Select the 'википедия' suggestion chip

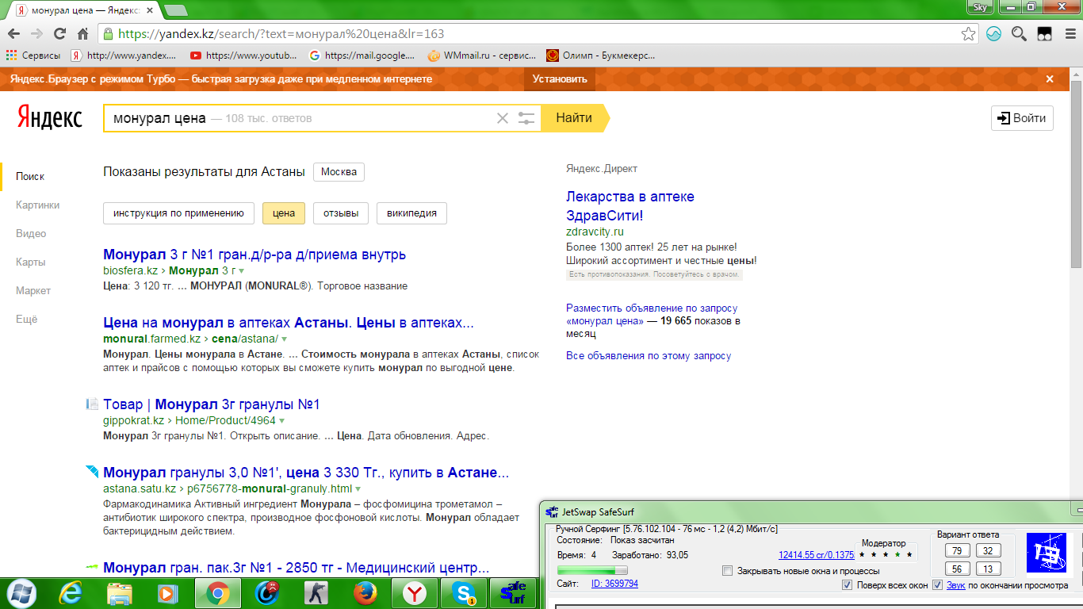pos(411,213)
